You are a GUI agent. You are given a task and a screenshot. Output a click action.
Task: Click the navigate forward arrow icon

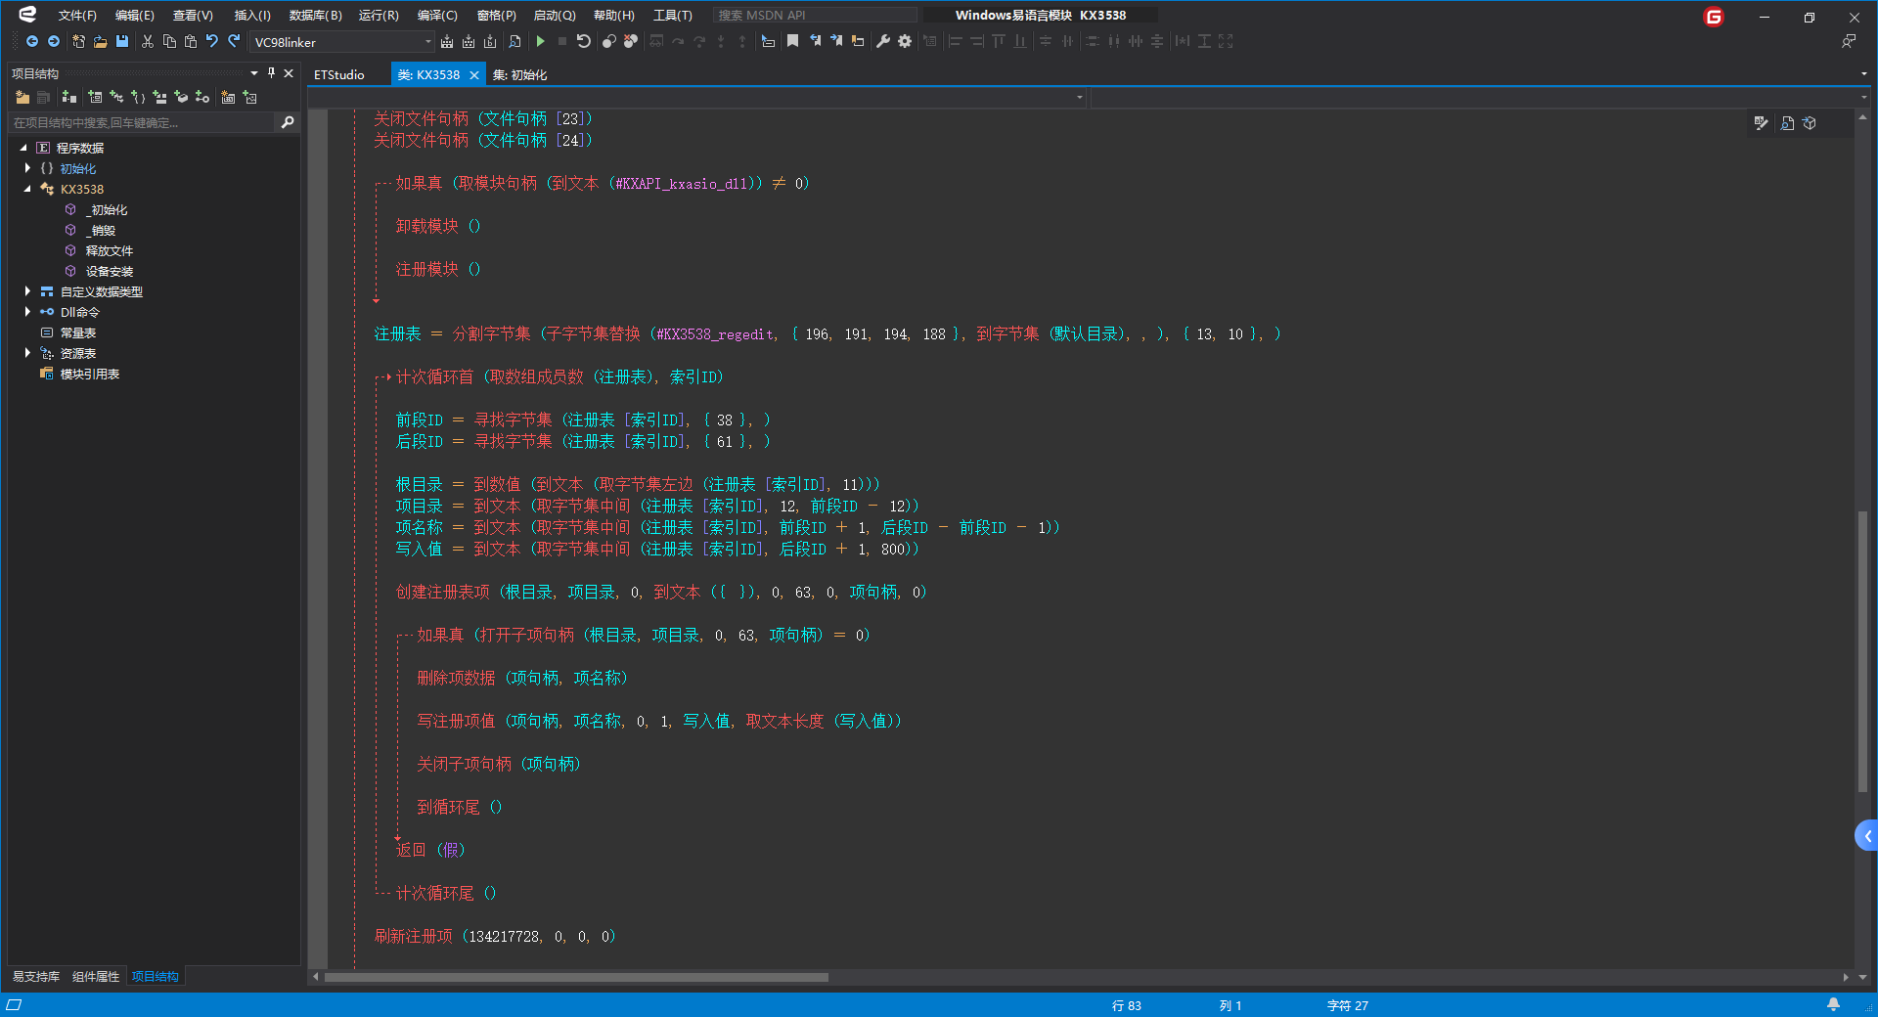click(x=54, y=41)
